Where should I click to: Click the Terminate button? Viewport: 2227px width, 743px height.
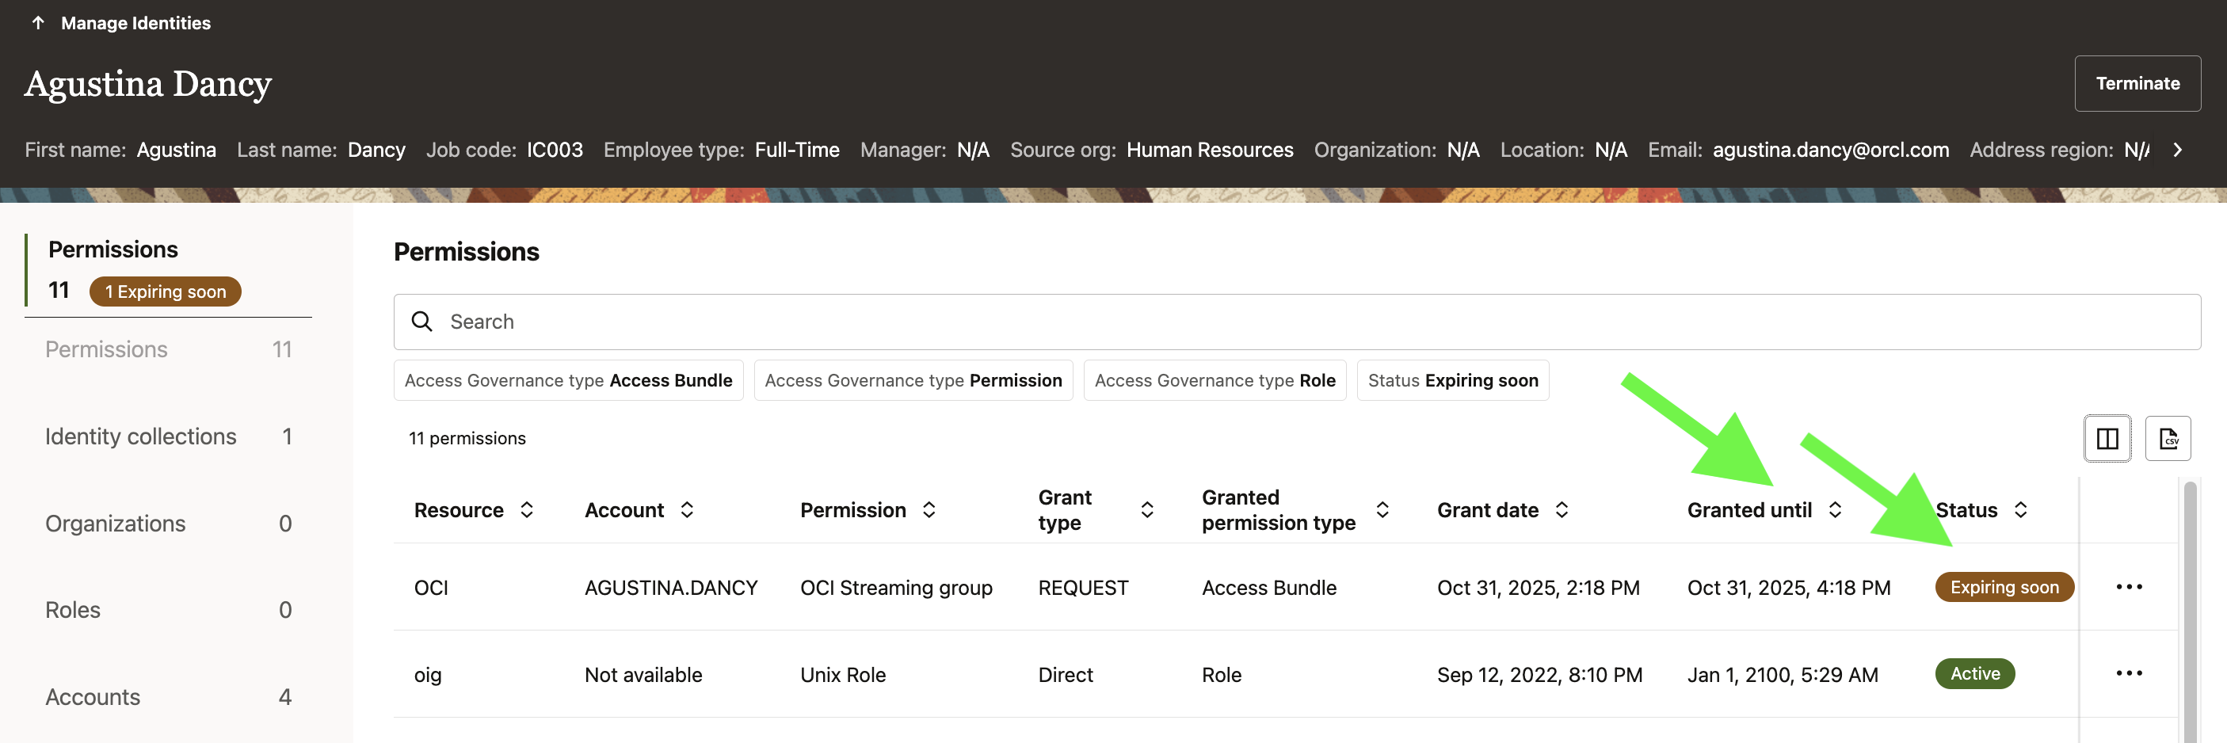click(x=2137, y=83)
